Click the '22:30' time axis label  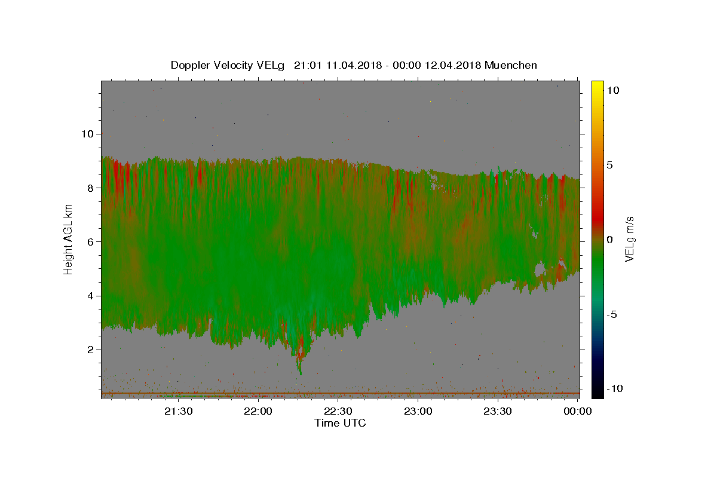click(338, 411)
